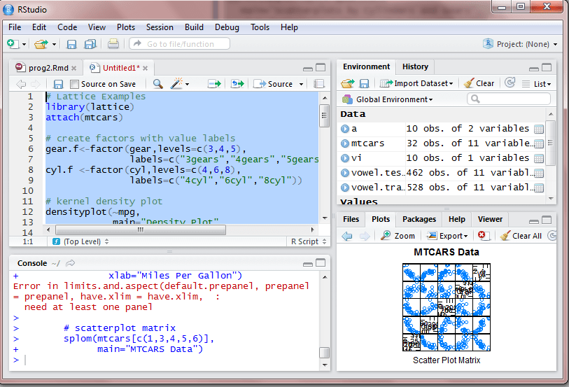Switch to the Packages tab
Image resolution: width=569 pixels, height=387 pixels.
(x=419, y=219)
